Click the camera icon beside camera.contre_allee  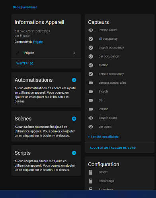91,83
